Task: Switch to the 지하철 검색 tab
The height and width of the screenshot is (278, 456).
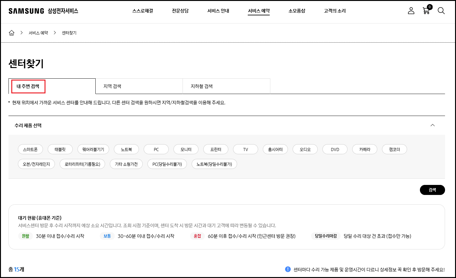Action: 226,86
